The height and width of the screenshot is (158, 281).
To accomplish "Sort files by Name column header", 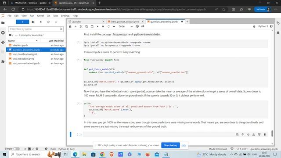I will tap(23, 41).
